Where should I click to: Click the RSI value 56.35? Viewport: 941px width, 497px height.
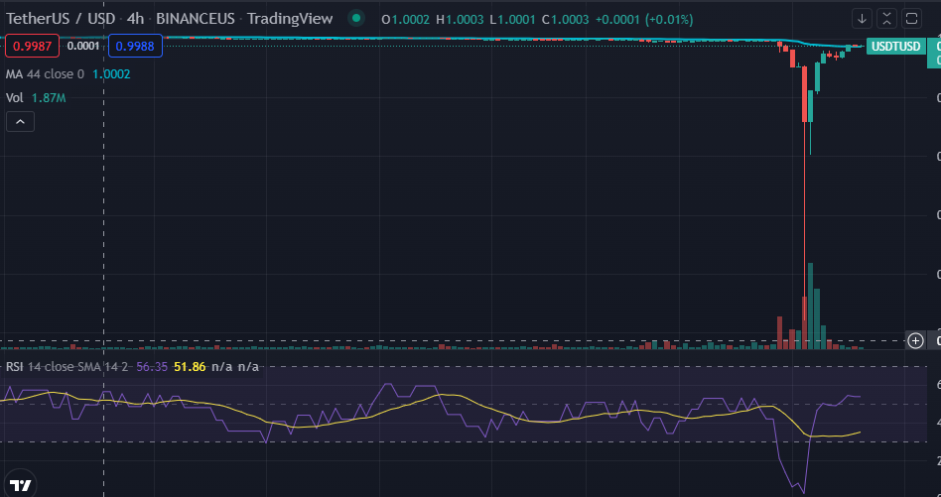pyautogui.click(x=152, y=366)
